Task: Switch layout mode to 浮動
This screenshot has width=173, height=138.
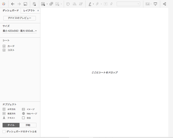Action: tap(28, 125)
